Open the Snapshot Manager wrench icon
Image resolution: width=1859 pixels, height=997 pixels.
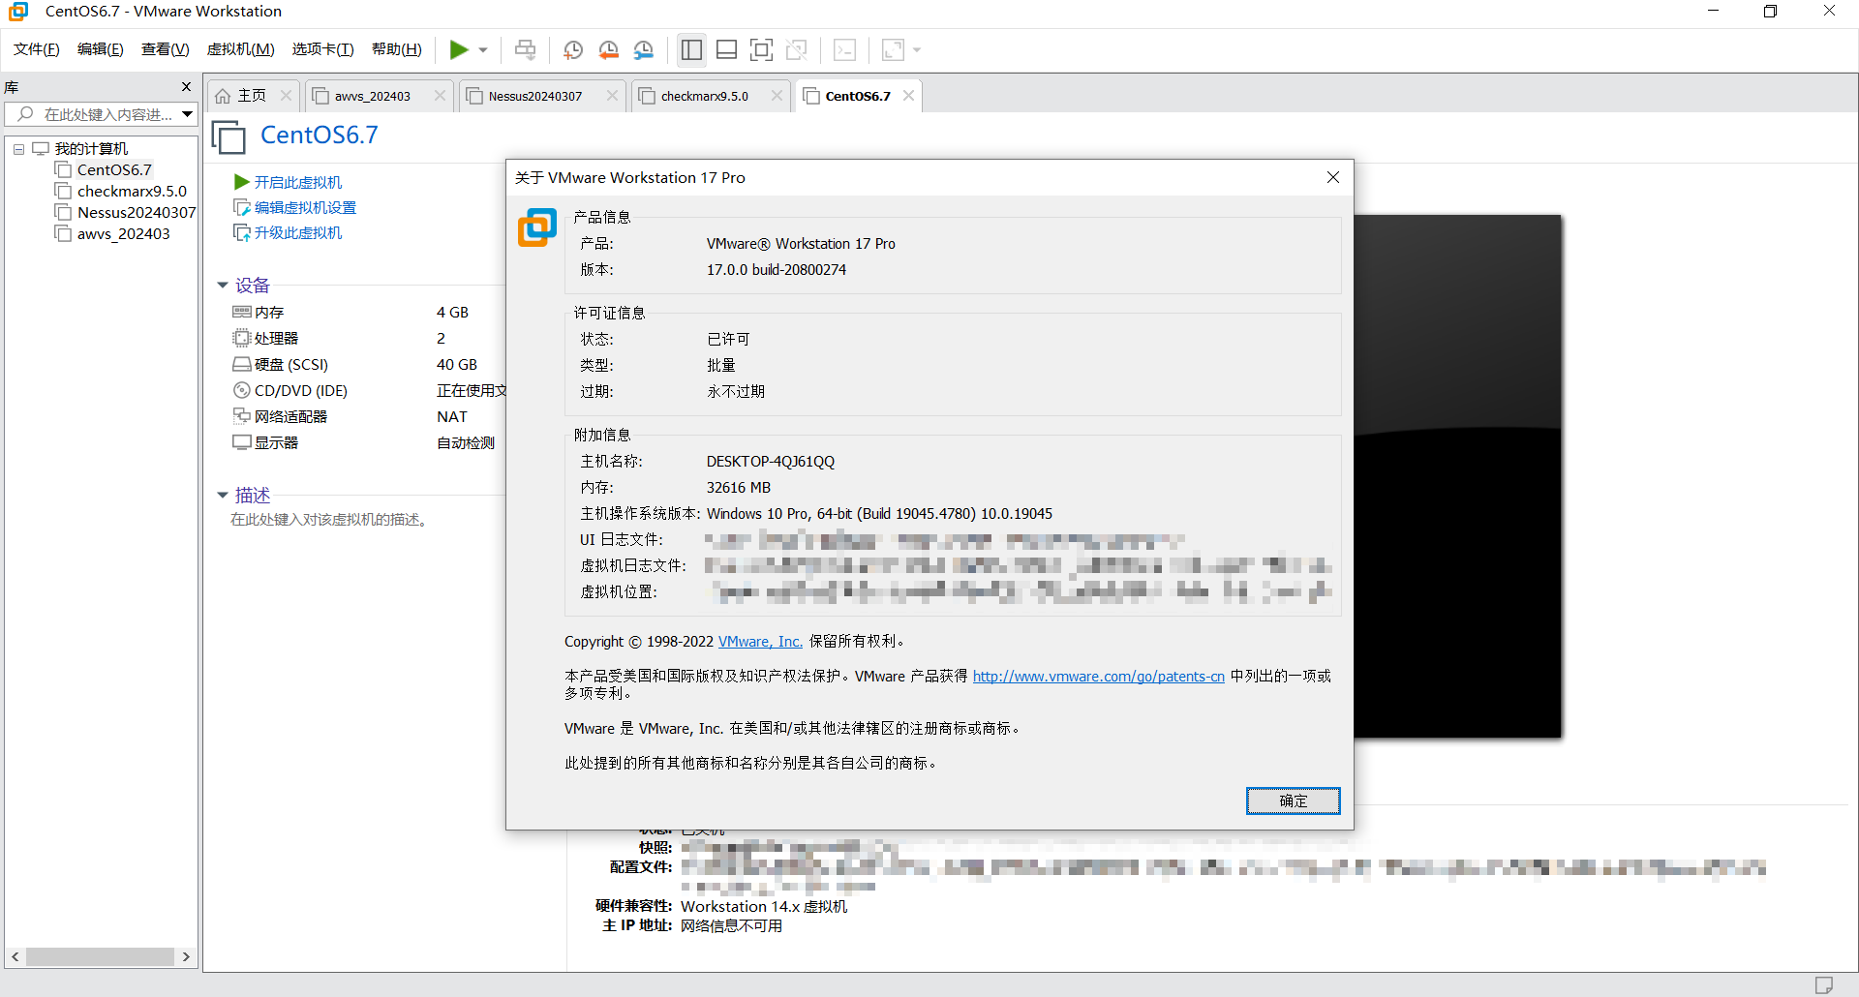click(x=643, y=49)
